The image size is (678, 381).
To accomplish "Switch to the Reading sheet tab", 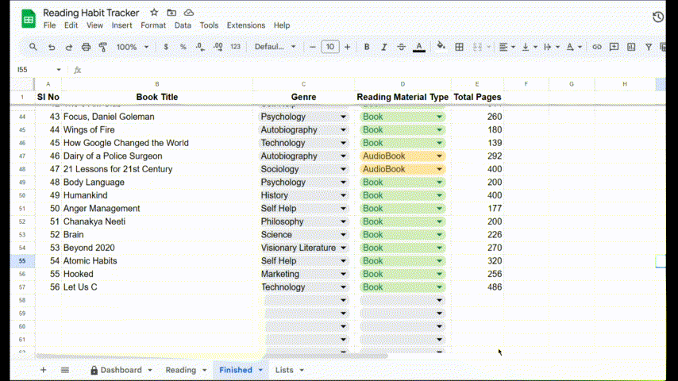I will click(x=181, y=370).
